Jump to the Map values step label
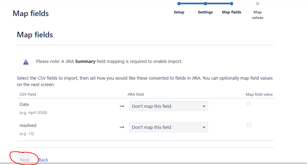This screenshot has height=165, width=307. [258, 15]
